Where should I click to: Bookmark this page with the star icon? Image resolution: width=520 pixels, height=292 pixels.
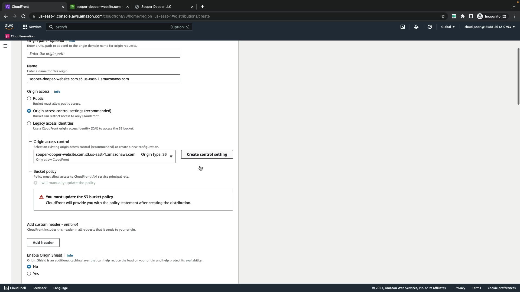point(443,16)
